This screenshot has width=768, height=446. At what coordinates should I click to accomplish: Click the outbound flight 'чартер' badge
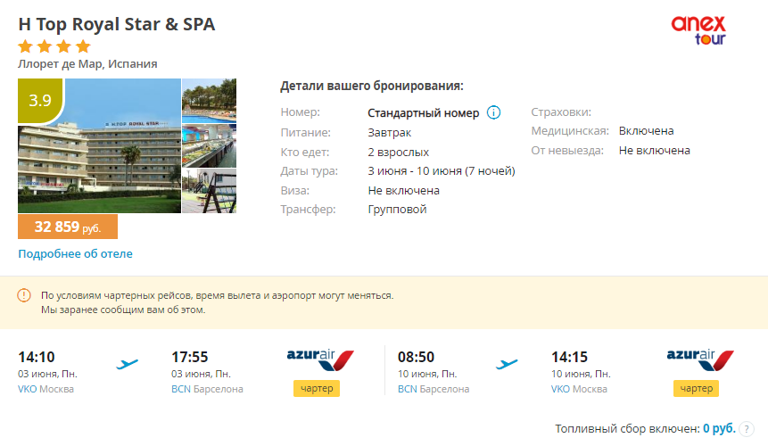coord(316,389)
